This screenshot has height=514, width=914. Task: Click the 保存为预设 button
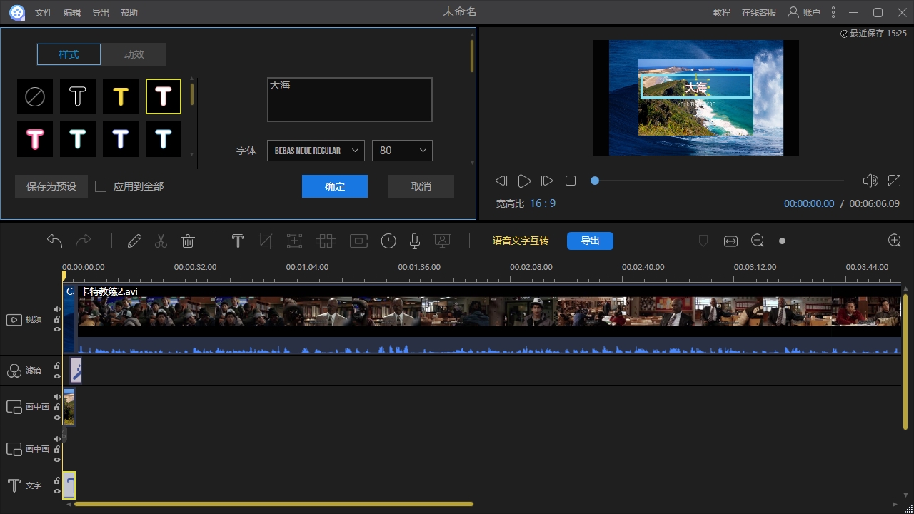pos(51,186)
